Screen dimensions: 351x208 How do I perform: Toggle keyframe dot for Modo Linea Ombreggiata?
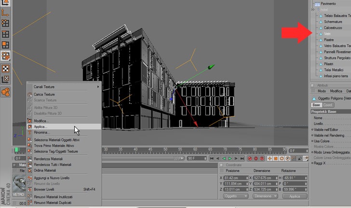[312, 152]
